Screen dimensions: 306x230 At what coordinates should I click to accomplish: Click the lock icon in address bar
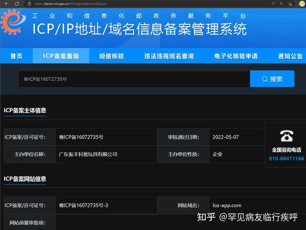[29, 4]
